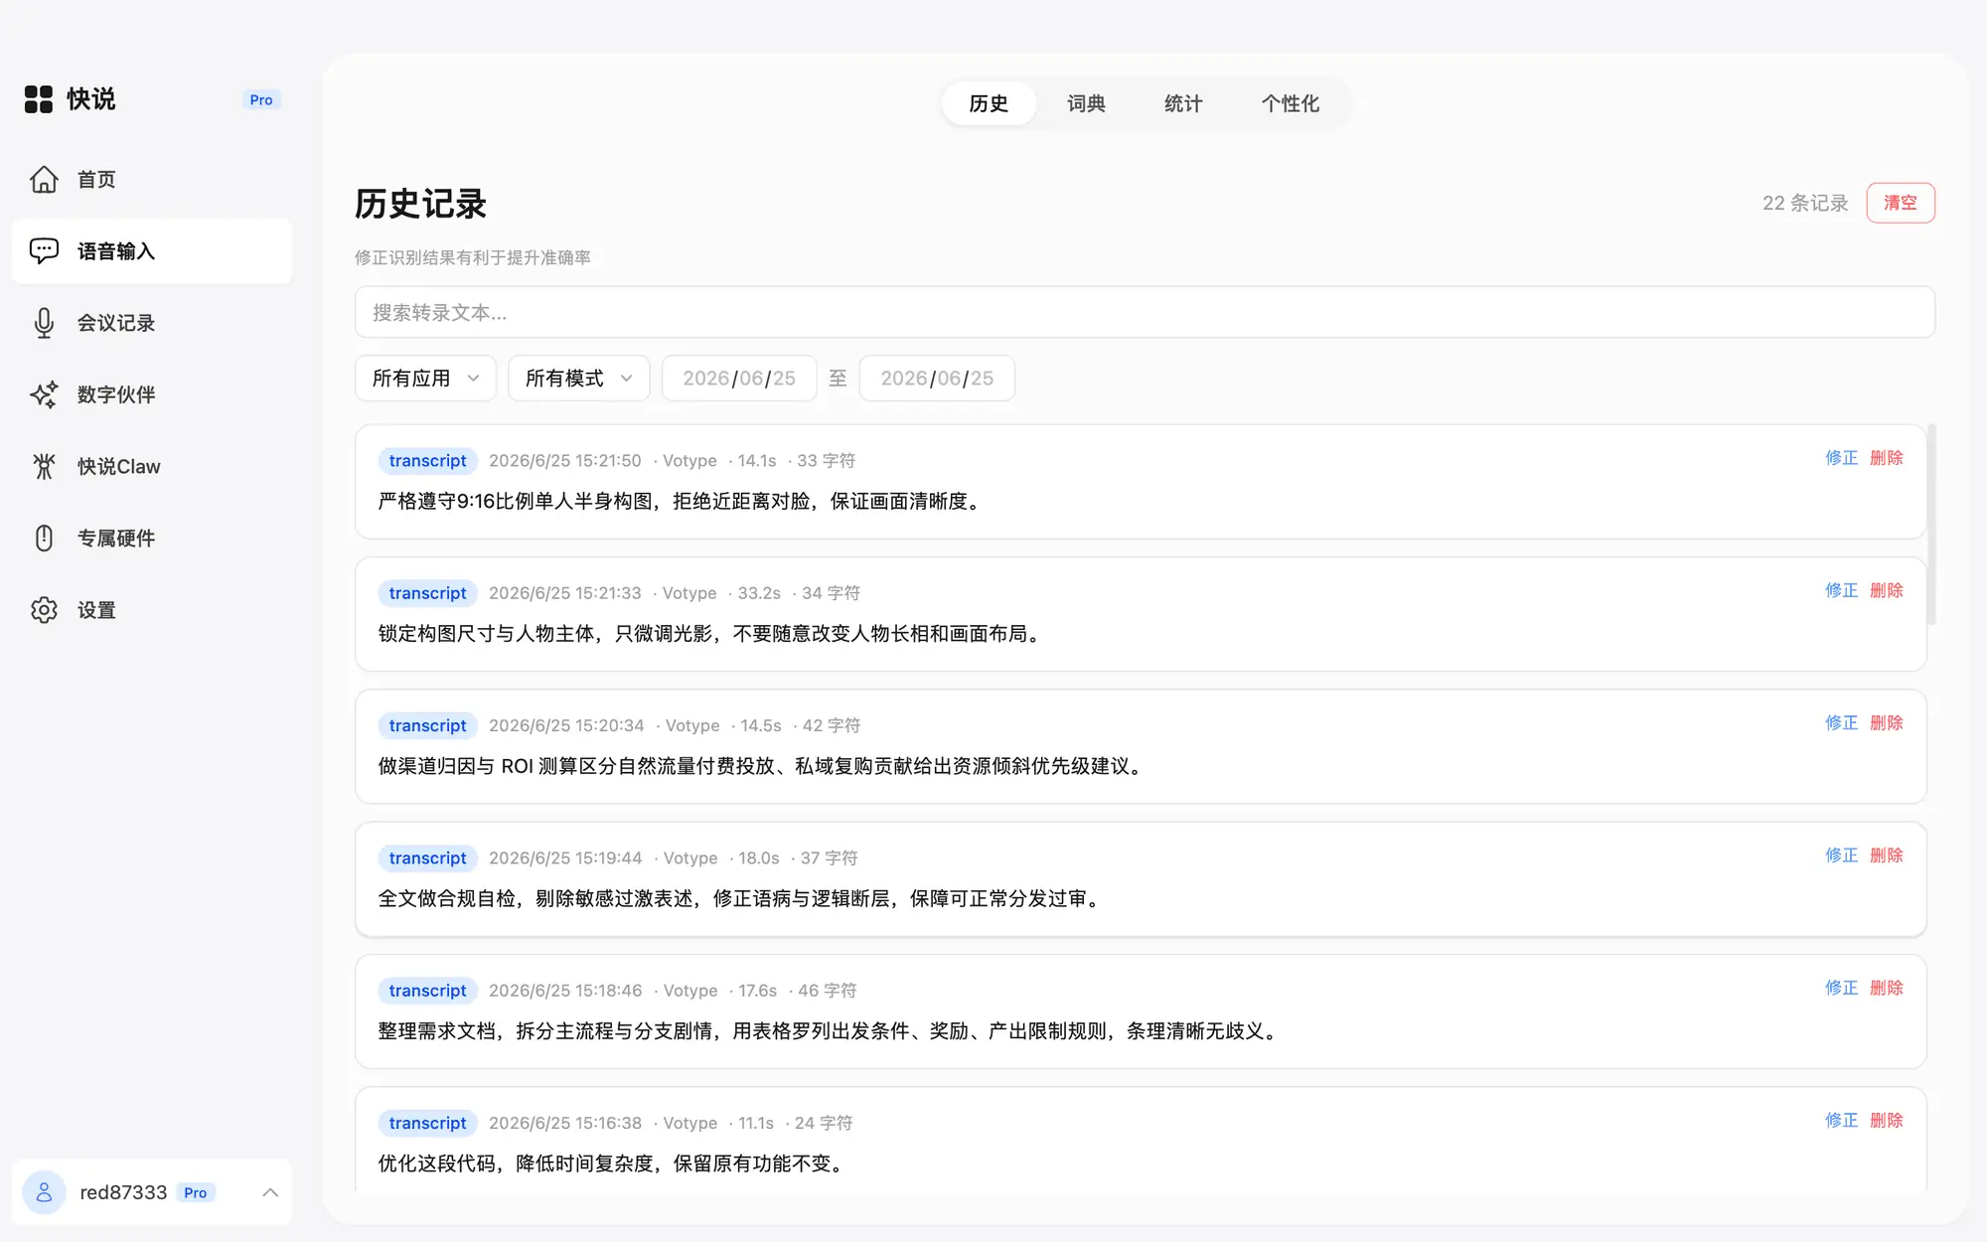Click the red87333 user avatar
Viewport: 1987px width, 1242px height.
pyautogui.click(x=44, y=1192)
